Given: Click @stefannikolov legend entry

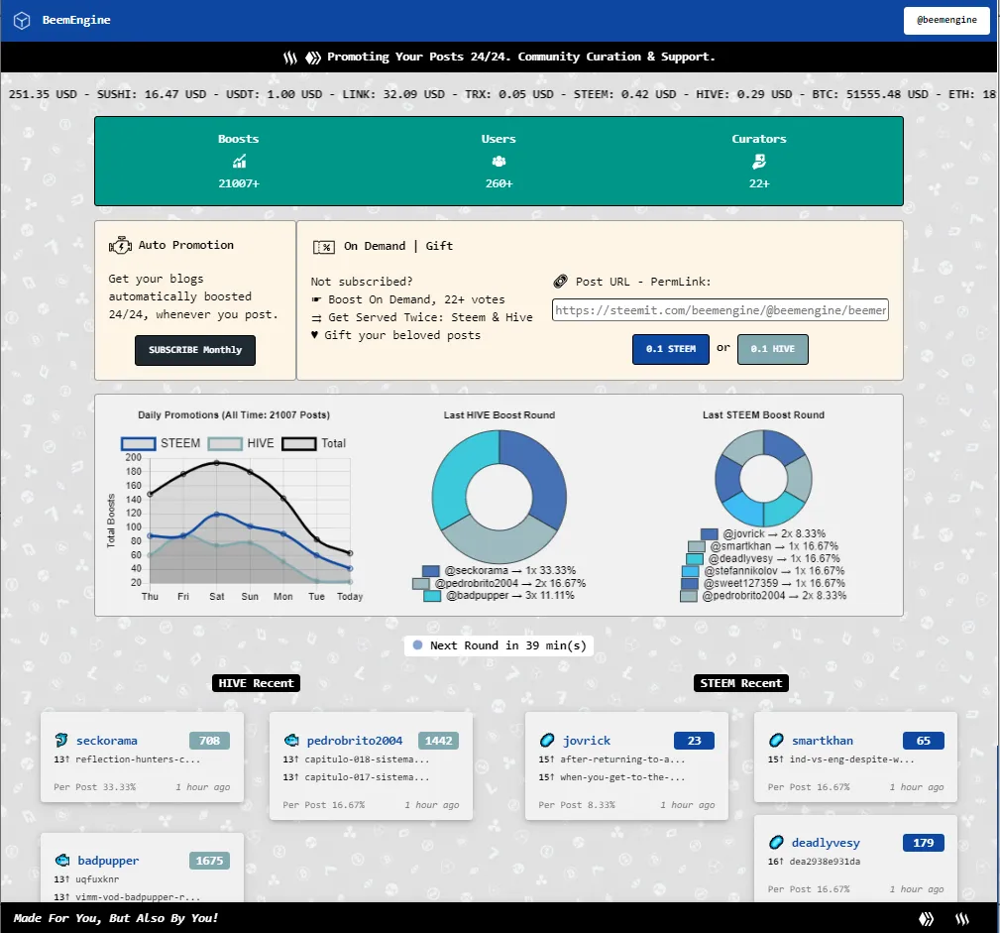Looking at the screenshot, I should pyautogui.click(x=763, y=570).
